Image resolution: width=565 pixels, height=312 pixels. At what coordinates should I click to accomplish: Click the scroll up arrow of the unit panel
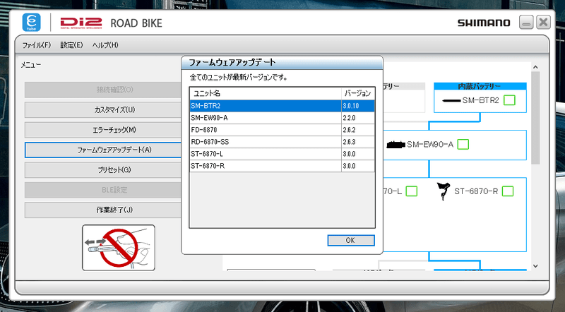(x=535, y=67)
